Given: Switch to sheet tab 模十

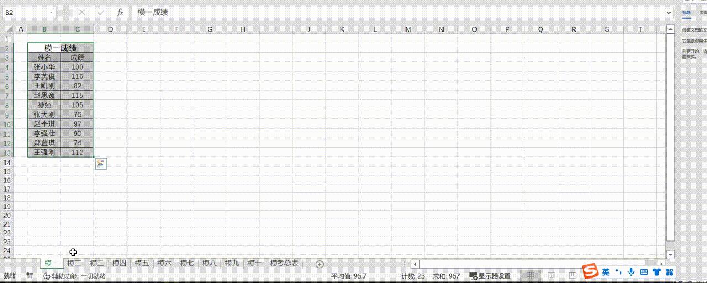Looking at the screenshot, I should pos(254,263).
